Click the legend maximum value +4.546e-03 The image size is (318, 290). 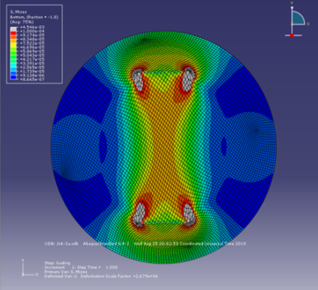point(32,27)
